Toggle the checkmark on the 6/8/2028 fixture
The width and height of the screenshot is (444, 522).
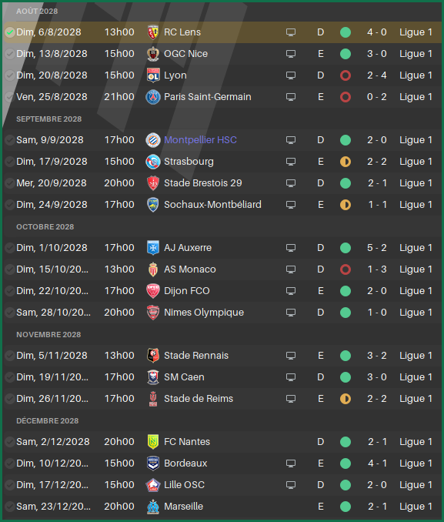[10, 32]
